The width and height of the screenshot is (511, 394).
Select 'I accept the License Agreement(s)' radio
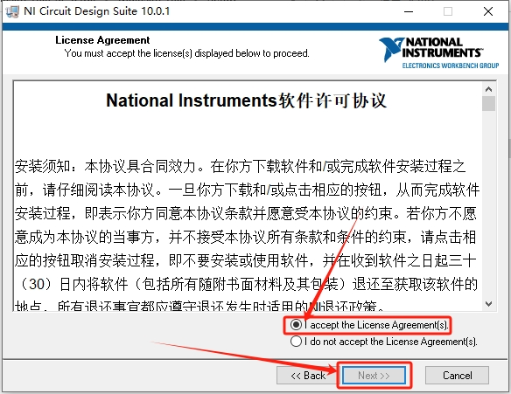296,325
